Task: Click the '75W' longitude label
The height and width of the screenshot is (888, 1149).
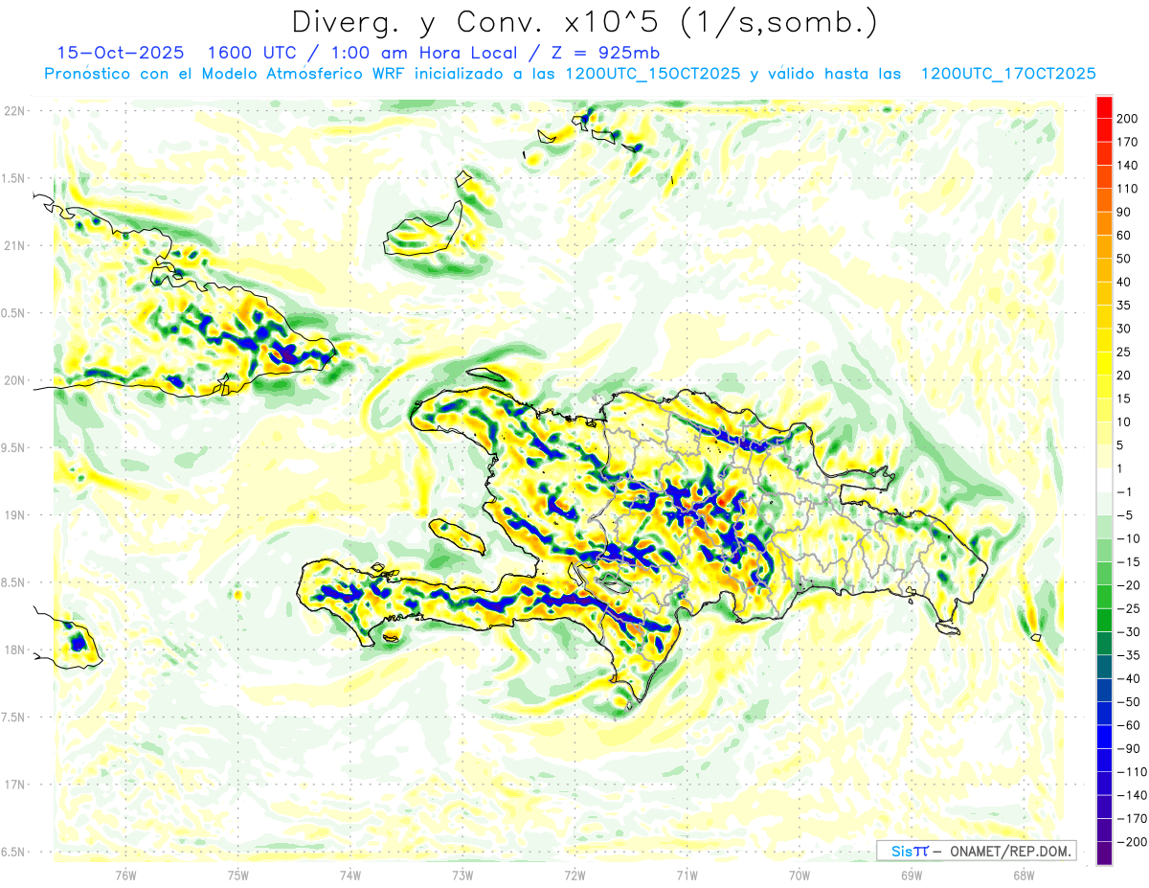Action: 238,875
